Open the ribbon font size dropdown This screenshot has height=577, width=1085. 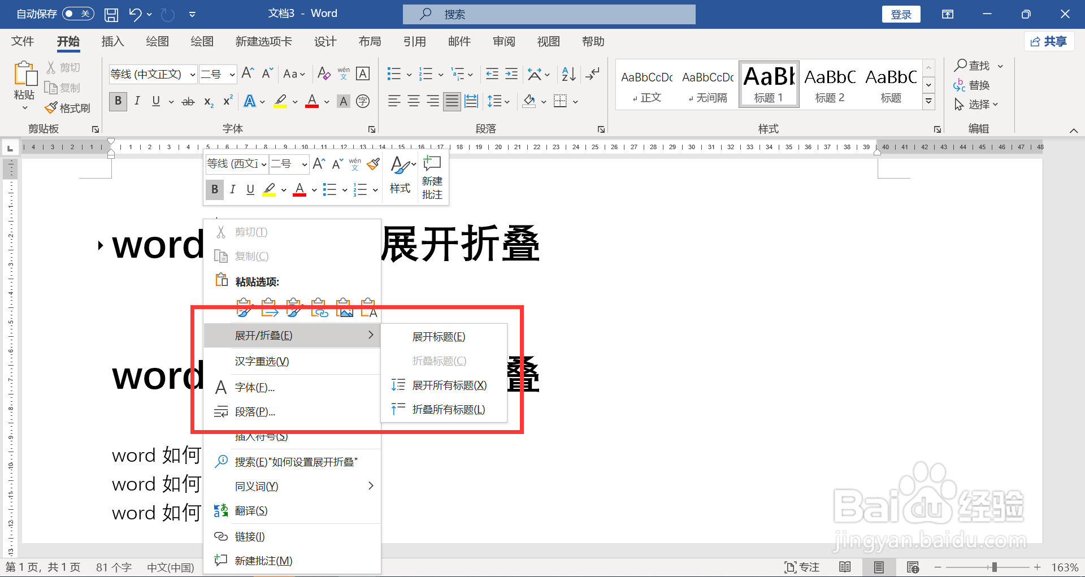[x=232, y=74]
